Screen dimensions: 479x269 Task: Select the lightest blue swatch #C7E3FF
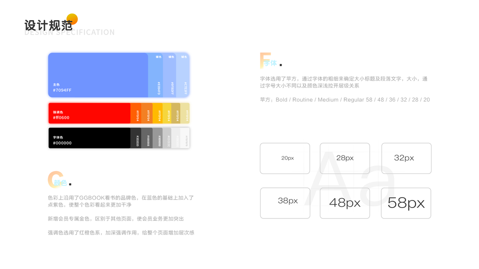click(x=183, y=75)
